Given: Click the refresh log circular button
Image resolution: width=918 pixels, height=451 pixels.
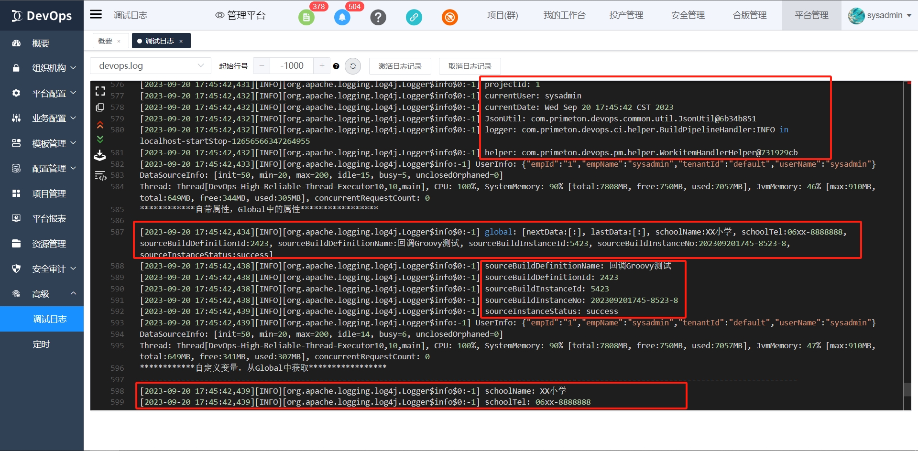Looking at the screenshot, I should click(x=353, y=66).
